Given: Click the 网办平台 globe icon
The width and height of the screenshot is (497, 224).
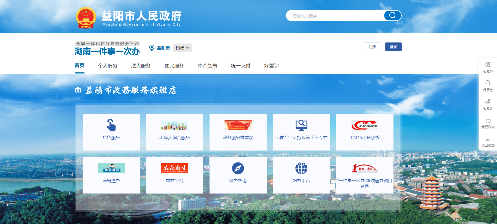Looking at the screenshot, I should coord(301,168).
